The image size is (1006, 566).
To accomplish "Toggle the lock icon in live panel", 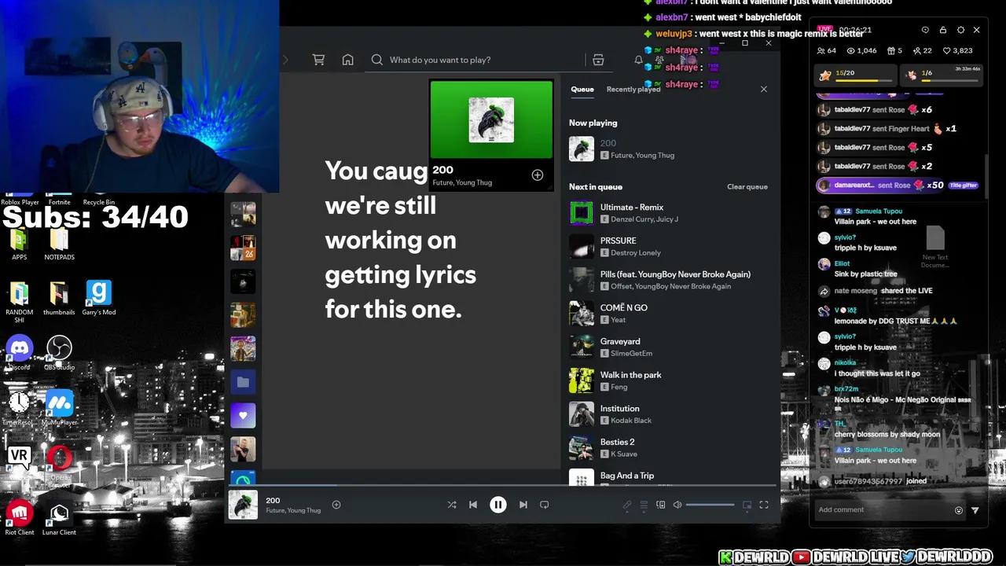I will pos(943,30).
